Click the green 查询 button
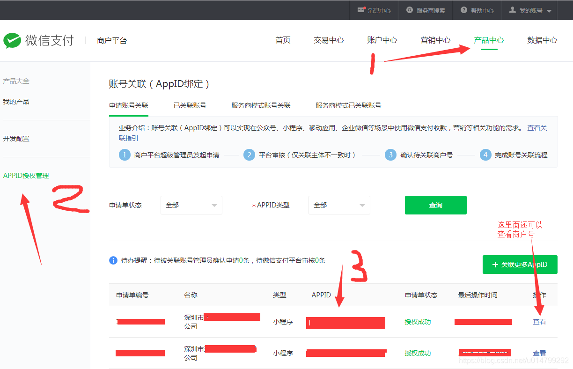Image resolution: width=573 pixels, height=369 pixels. click(x=435, y=205)
